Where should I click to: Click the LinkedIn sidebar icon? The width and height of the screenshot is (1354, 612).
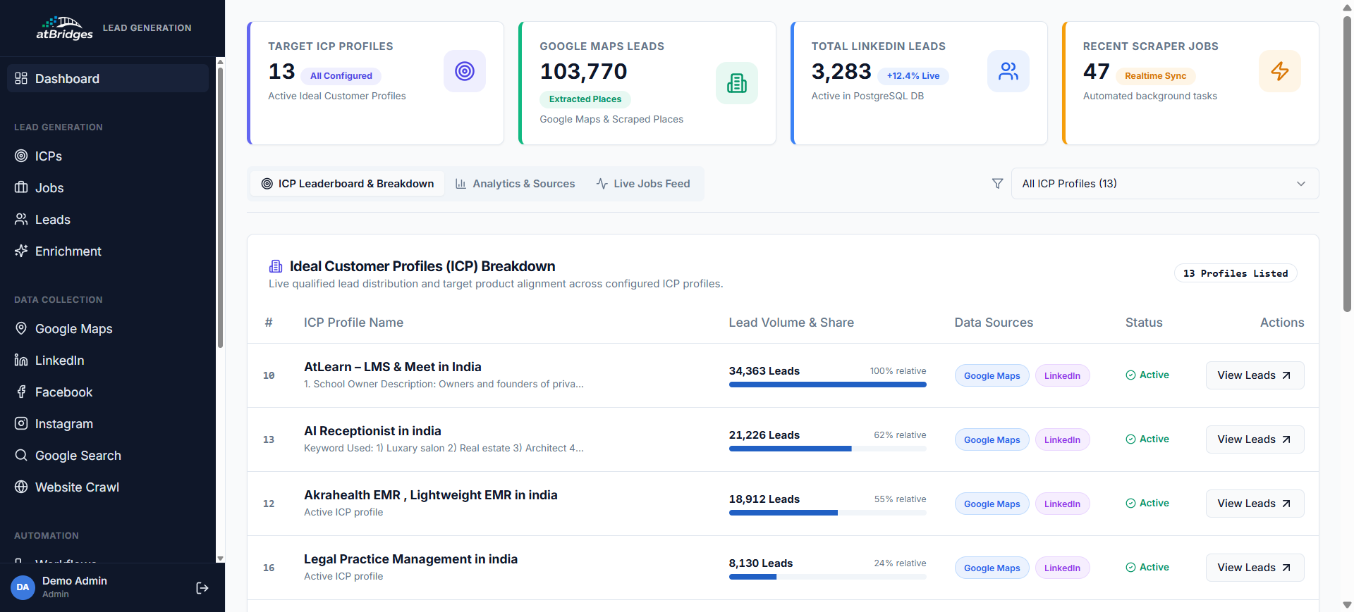21,360
